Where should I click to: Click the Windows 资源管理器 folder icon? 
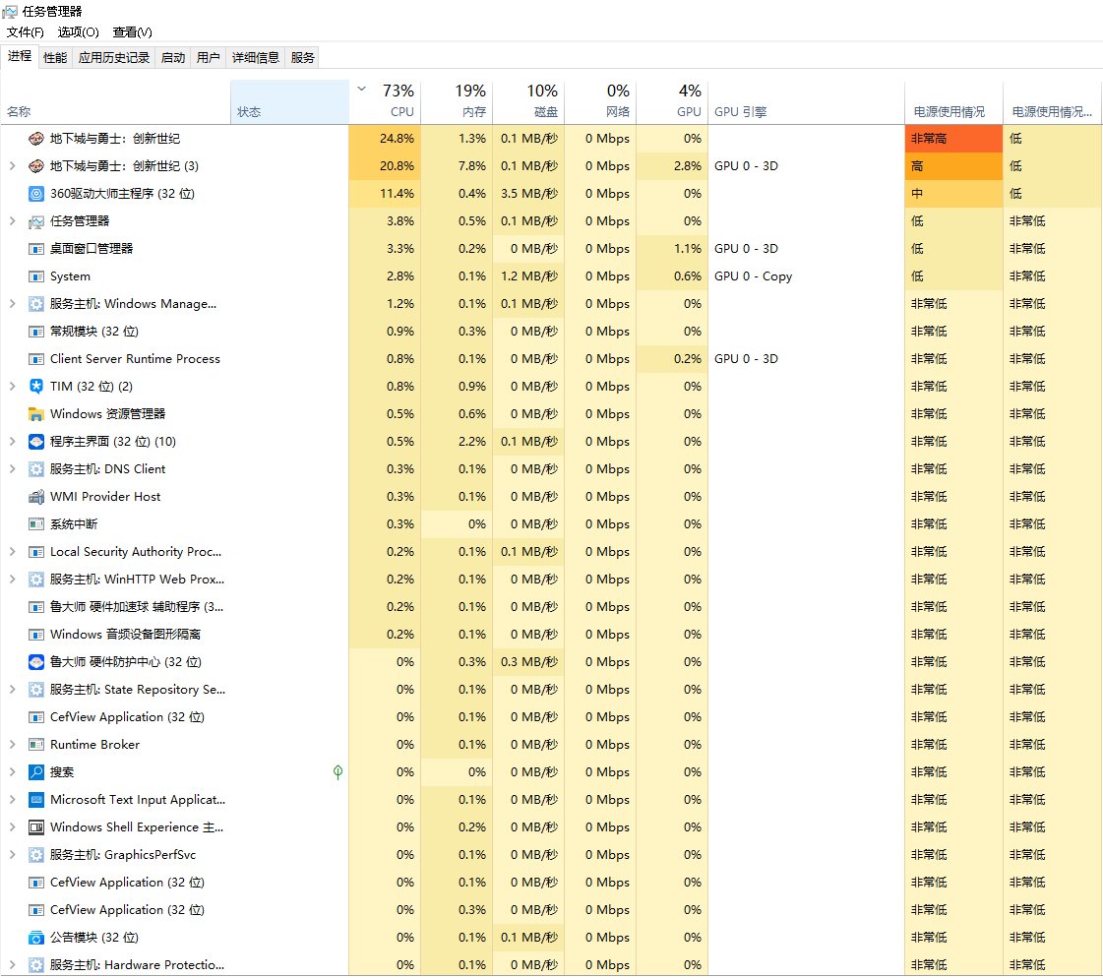35,413
